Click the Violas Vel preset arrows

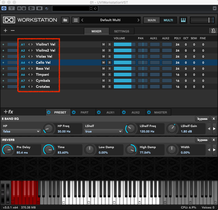point(30,56)
